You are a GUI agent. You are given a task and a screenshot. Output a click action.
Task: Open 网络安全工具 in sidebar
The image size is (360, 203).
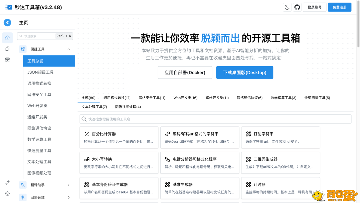pyautogui.click(x=49, y=95)
